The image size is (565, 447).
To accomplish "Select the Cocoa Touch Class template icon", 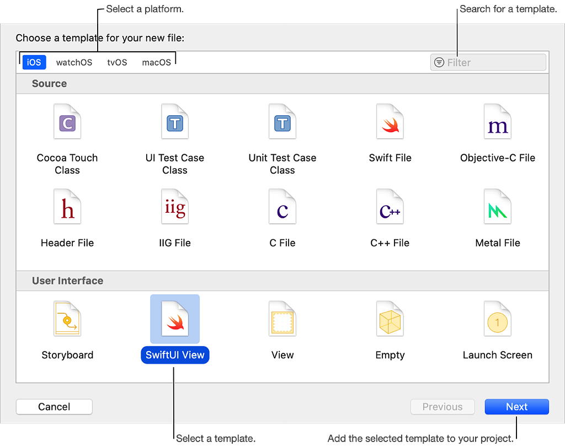I will (67, 121).
